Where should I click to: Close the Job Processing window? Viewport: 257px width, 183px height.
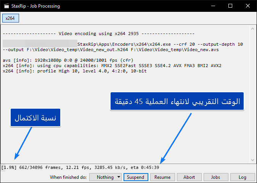click(247, 6)
